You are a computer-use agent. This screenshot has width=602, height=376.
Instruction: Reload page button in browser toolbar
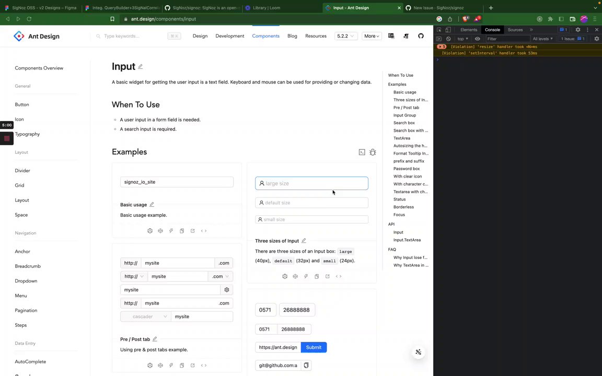click(x=29, y=19)
